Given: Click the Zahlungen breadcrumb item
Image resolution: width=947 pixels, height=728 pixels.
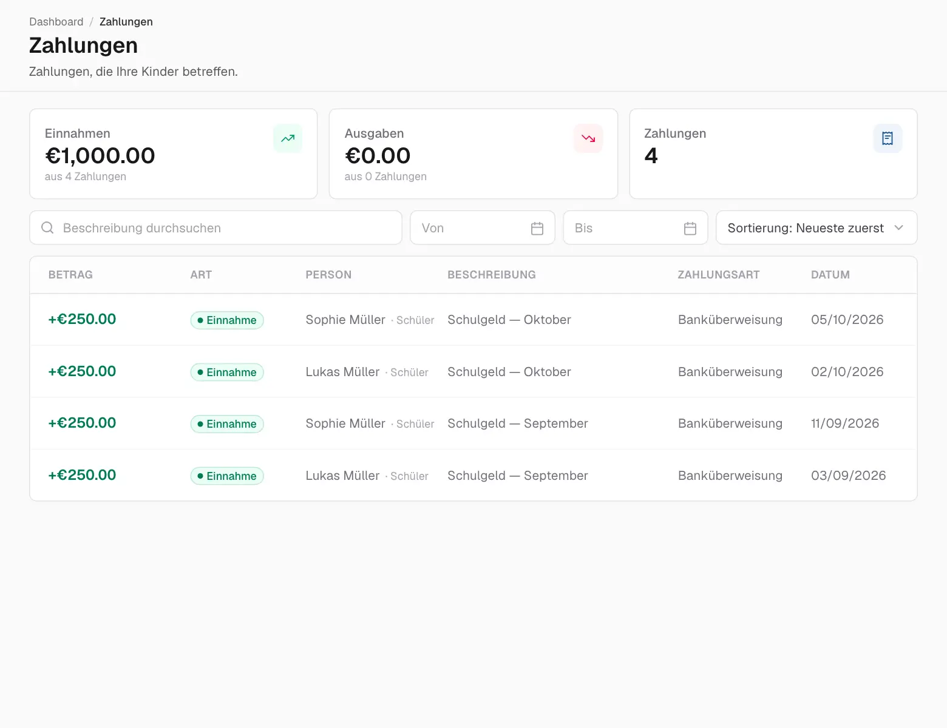Looking at the screenshot, I should click(126, 22).
